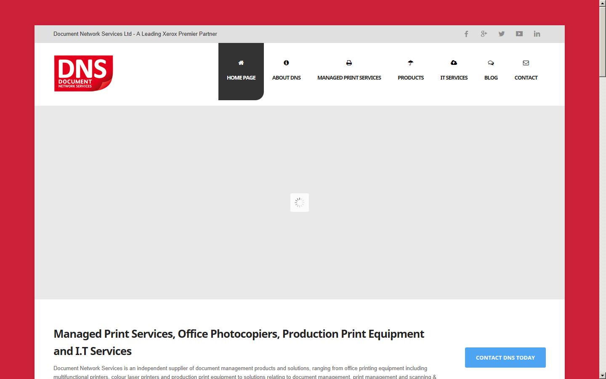
Task: Click the printer icon above Managed Print Services
Action: (x=349, y=62)
